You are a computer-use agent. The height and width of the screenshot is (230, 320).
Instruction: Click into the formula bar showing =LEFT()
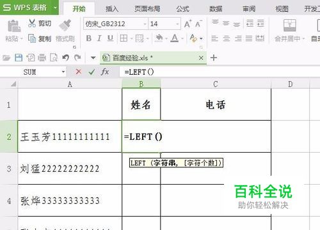[220, 72]
